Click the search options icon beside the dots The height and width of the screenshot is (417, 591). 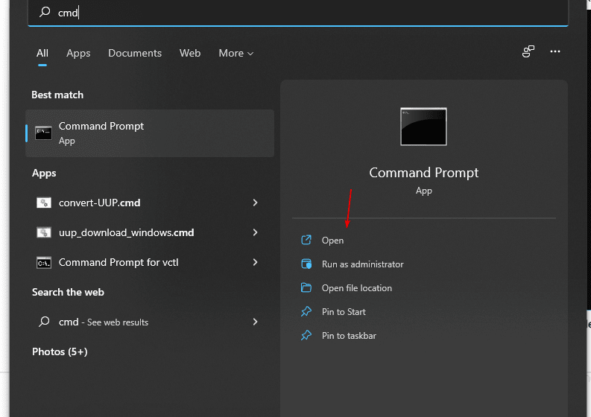click(528, 52)
